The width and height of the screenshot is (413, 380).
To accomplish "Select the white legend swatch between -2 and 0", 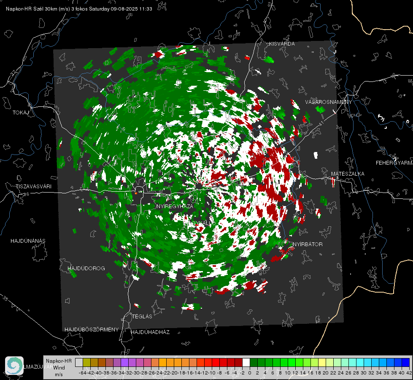I will click(246, 362).
